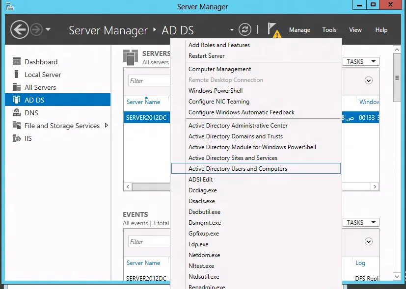Open the breadcrumb dropdown arrow beside AD DS
The image size is (406, 289).
232,30
